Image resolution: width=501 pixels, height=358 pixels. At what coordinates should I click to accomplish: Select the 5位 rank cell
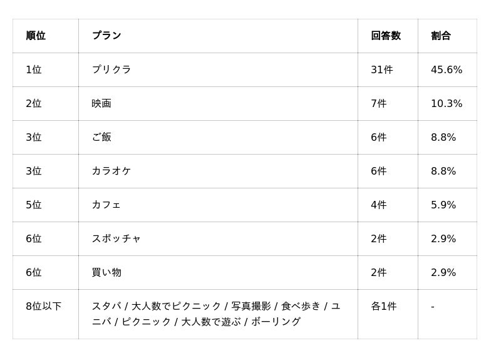click(34, 205)
